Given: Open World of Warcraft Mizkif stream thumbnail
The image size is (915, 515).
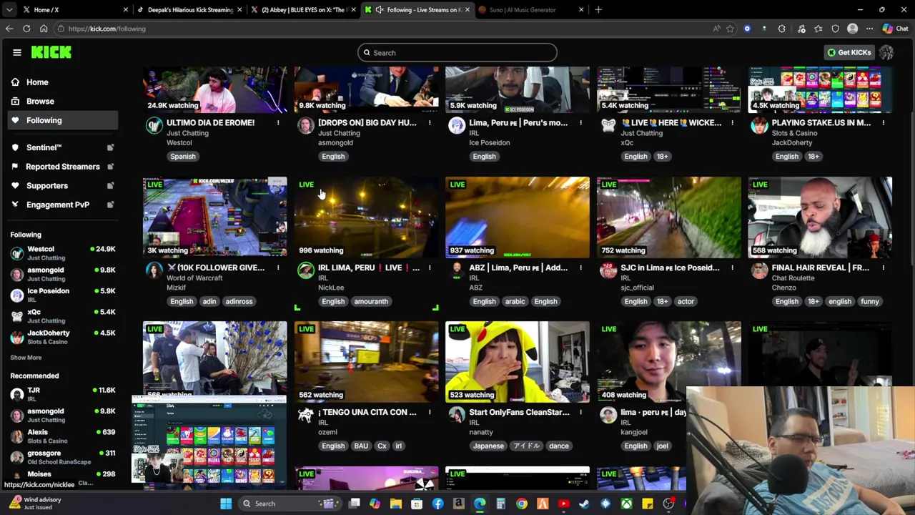Looking at the screenshot, I should (x=214, y=217).
